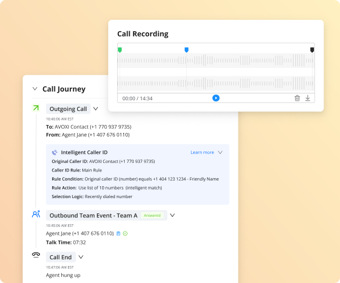
Task: Select the Outgoing Call label
Action: [x=68, y=109]
